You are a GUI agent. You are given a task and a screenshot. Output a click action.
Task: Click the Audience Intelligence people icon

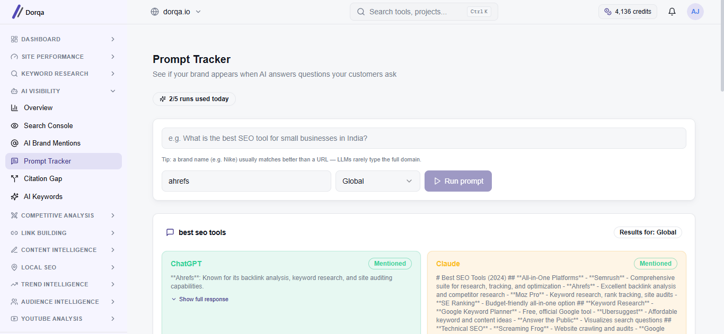14,302
